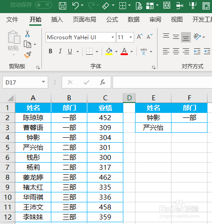212x224 pixels.
Task: Open the 文件 menu tab
Action: 12,19
